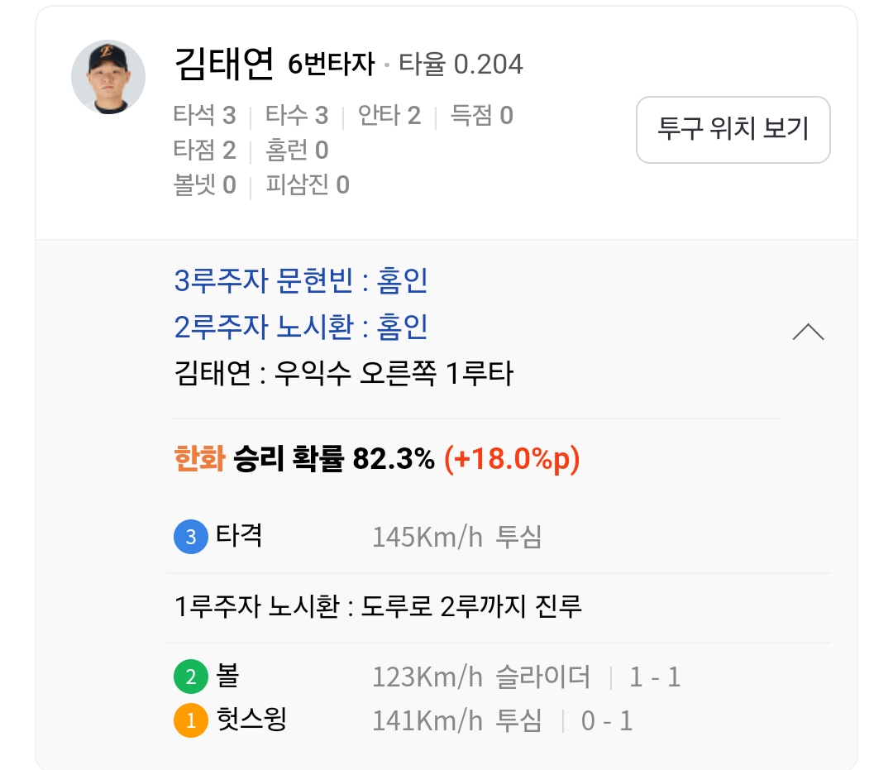Click the 타점 2 stat

click(204, 151)
